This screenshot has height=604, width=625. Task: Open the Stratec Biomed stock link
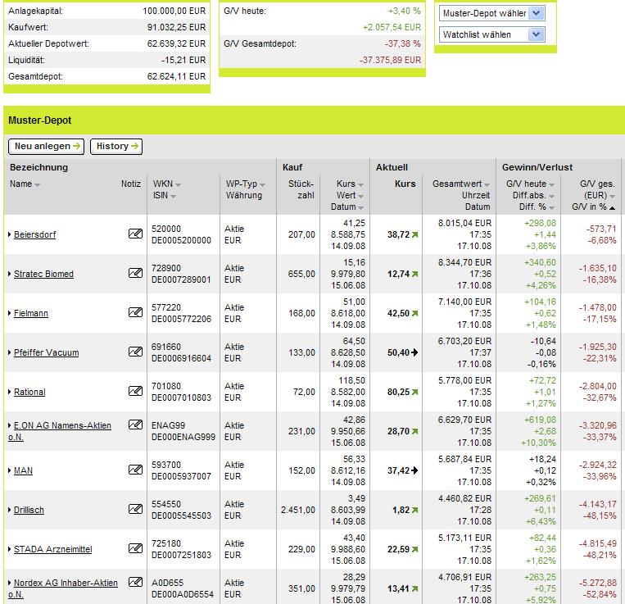click(44, 275)
